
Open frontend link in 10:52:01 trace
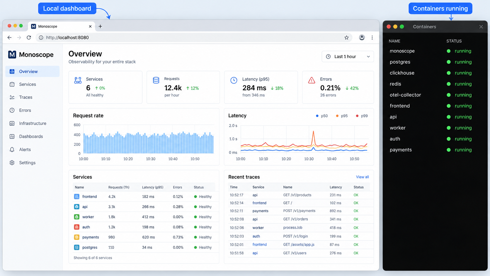coord(259,244)
